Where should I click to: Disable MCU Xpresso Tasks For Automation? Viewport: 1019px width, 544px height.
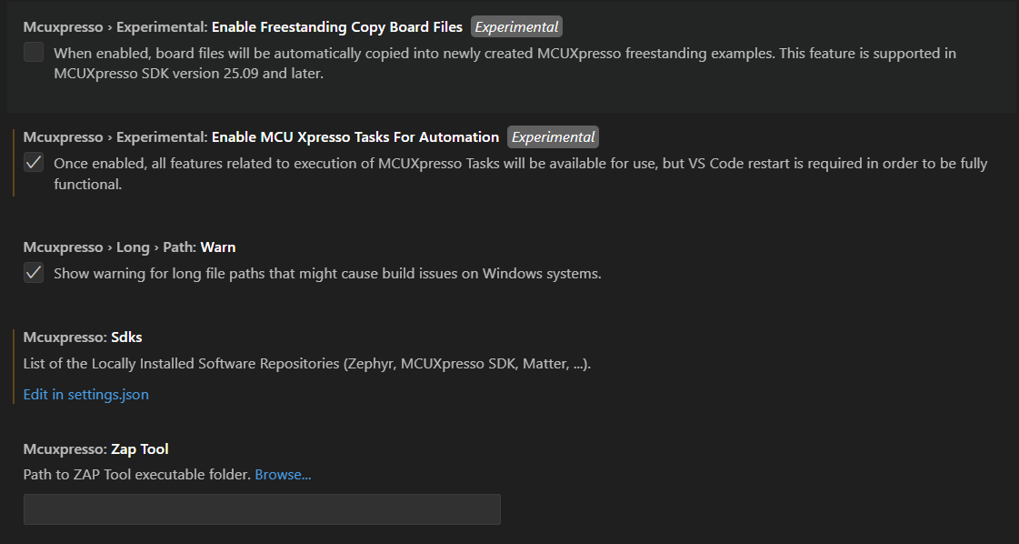(x=33, y=163)
